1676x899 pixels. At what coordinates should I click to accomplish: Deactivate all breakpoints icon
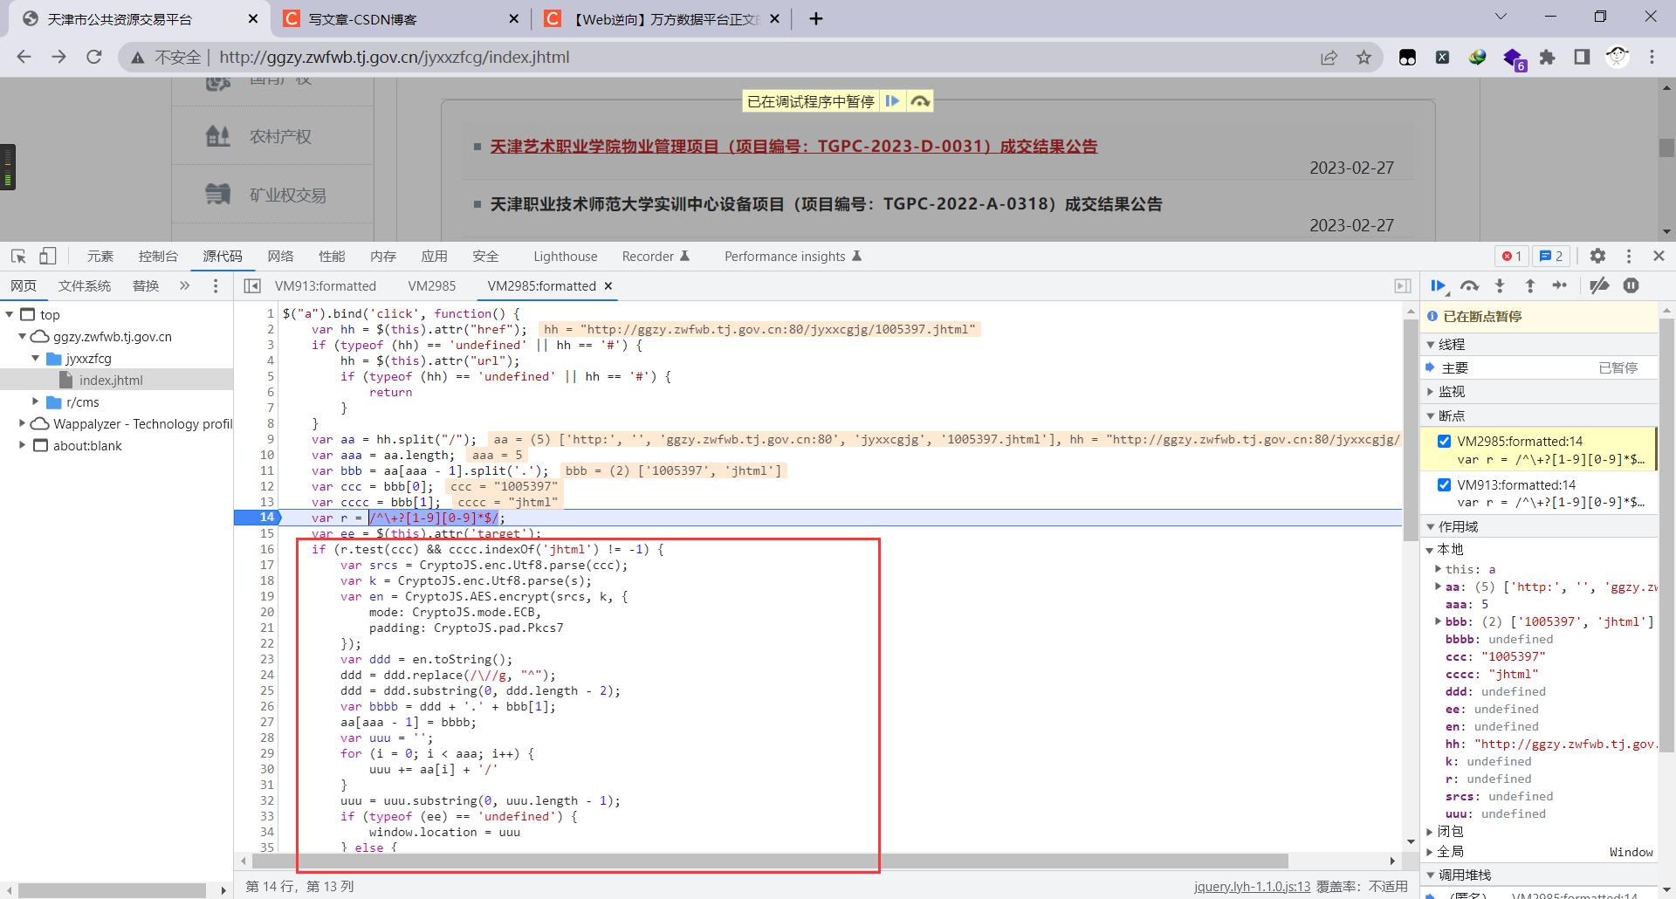pos(1599,285)
